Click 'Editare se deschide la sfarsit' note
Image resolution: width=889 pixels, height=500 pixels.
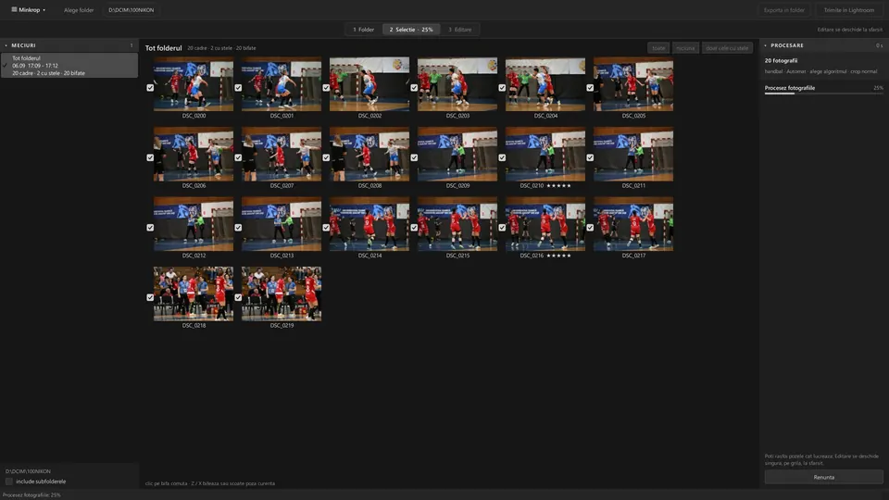[x=849, y=30]
